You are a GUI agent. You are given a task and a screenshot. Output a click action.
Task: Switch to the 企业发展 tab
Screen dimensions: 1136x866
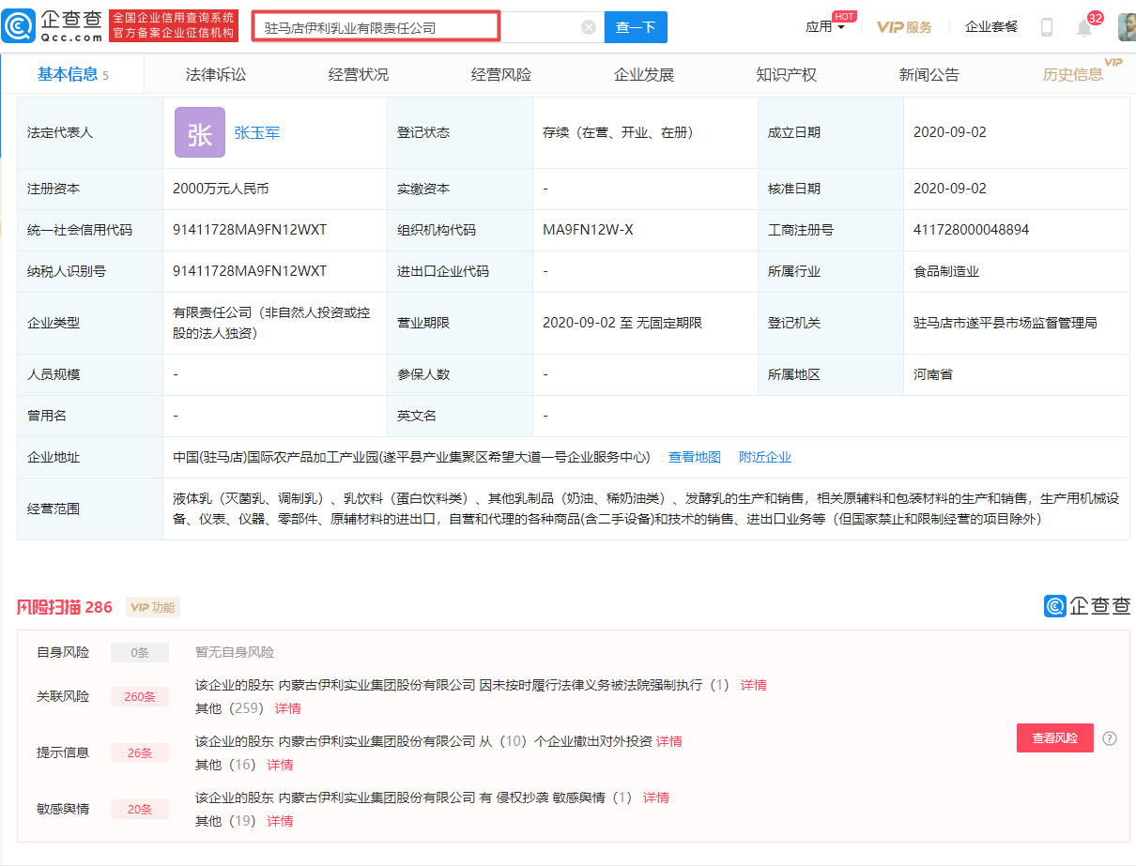pos(644,75)
